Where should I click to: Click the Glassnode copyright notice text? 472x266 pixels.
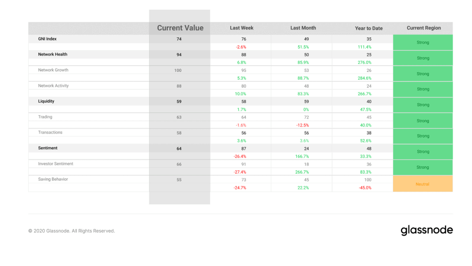coord(71,231)
